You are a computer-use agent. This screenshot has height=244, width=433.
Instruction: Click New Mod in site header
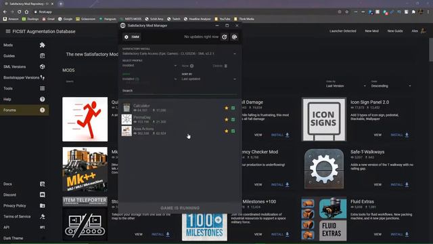[371, 31]
